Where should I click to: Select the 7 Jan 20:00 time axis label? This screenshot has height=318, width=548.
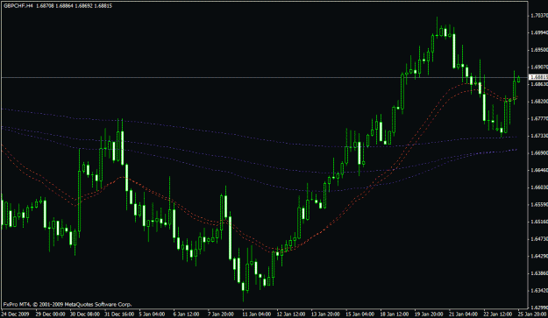pos(221,314)
